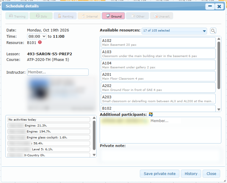The height and width of the screenshot is (183, 227).
Task: Open the schedule History button
Action: point(191,173)
